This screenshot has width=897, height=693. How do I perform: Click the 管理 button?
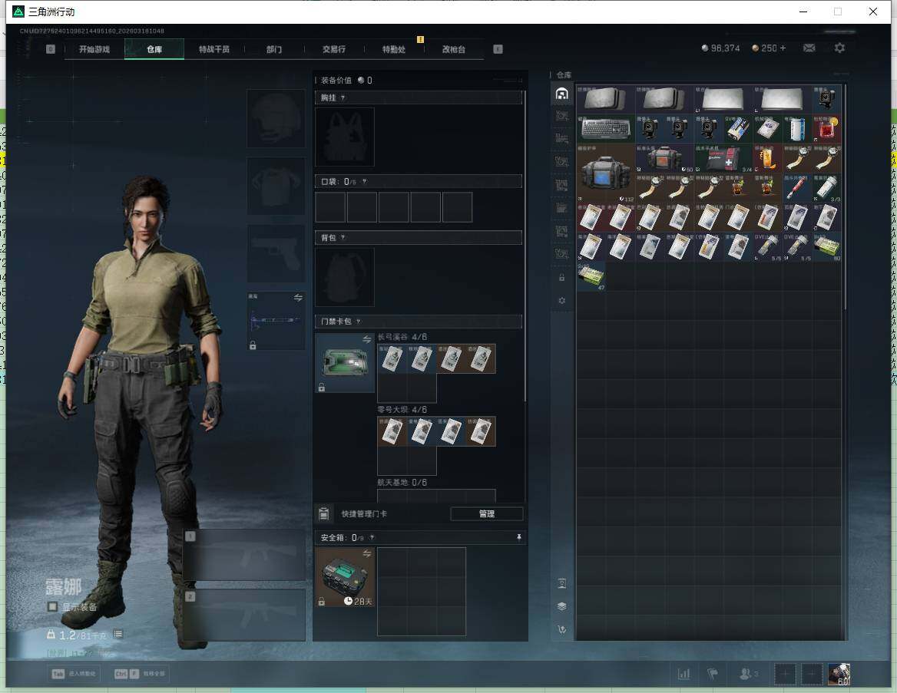486,513
